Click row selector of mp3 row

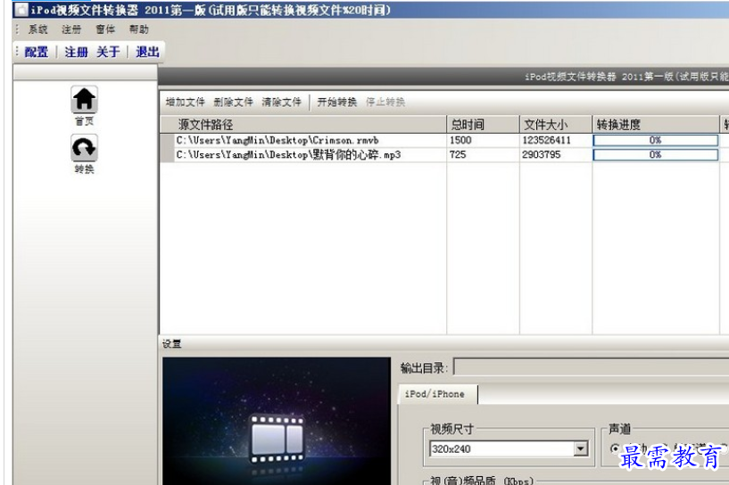point(167,155)
